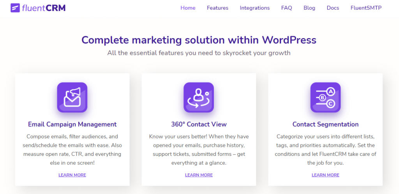Click Learn More under Contact Segmentation
399x194 pixels.
325,175
